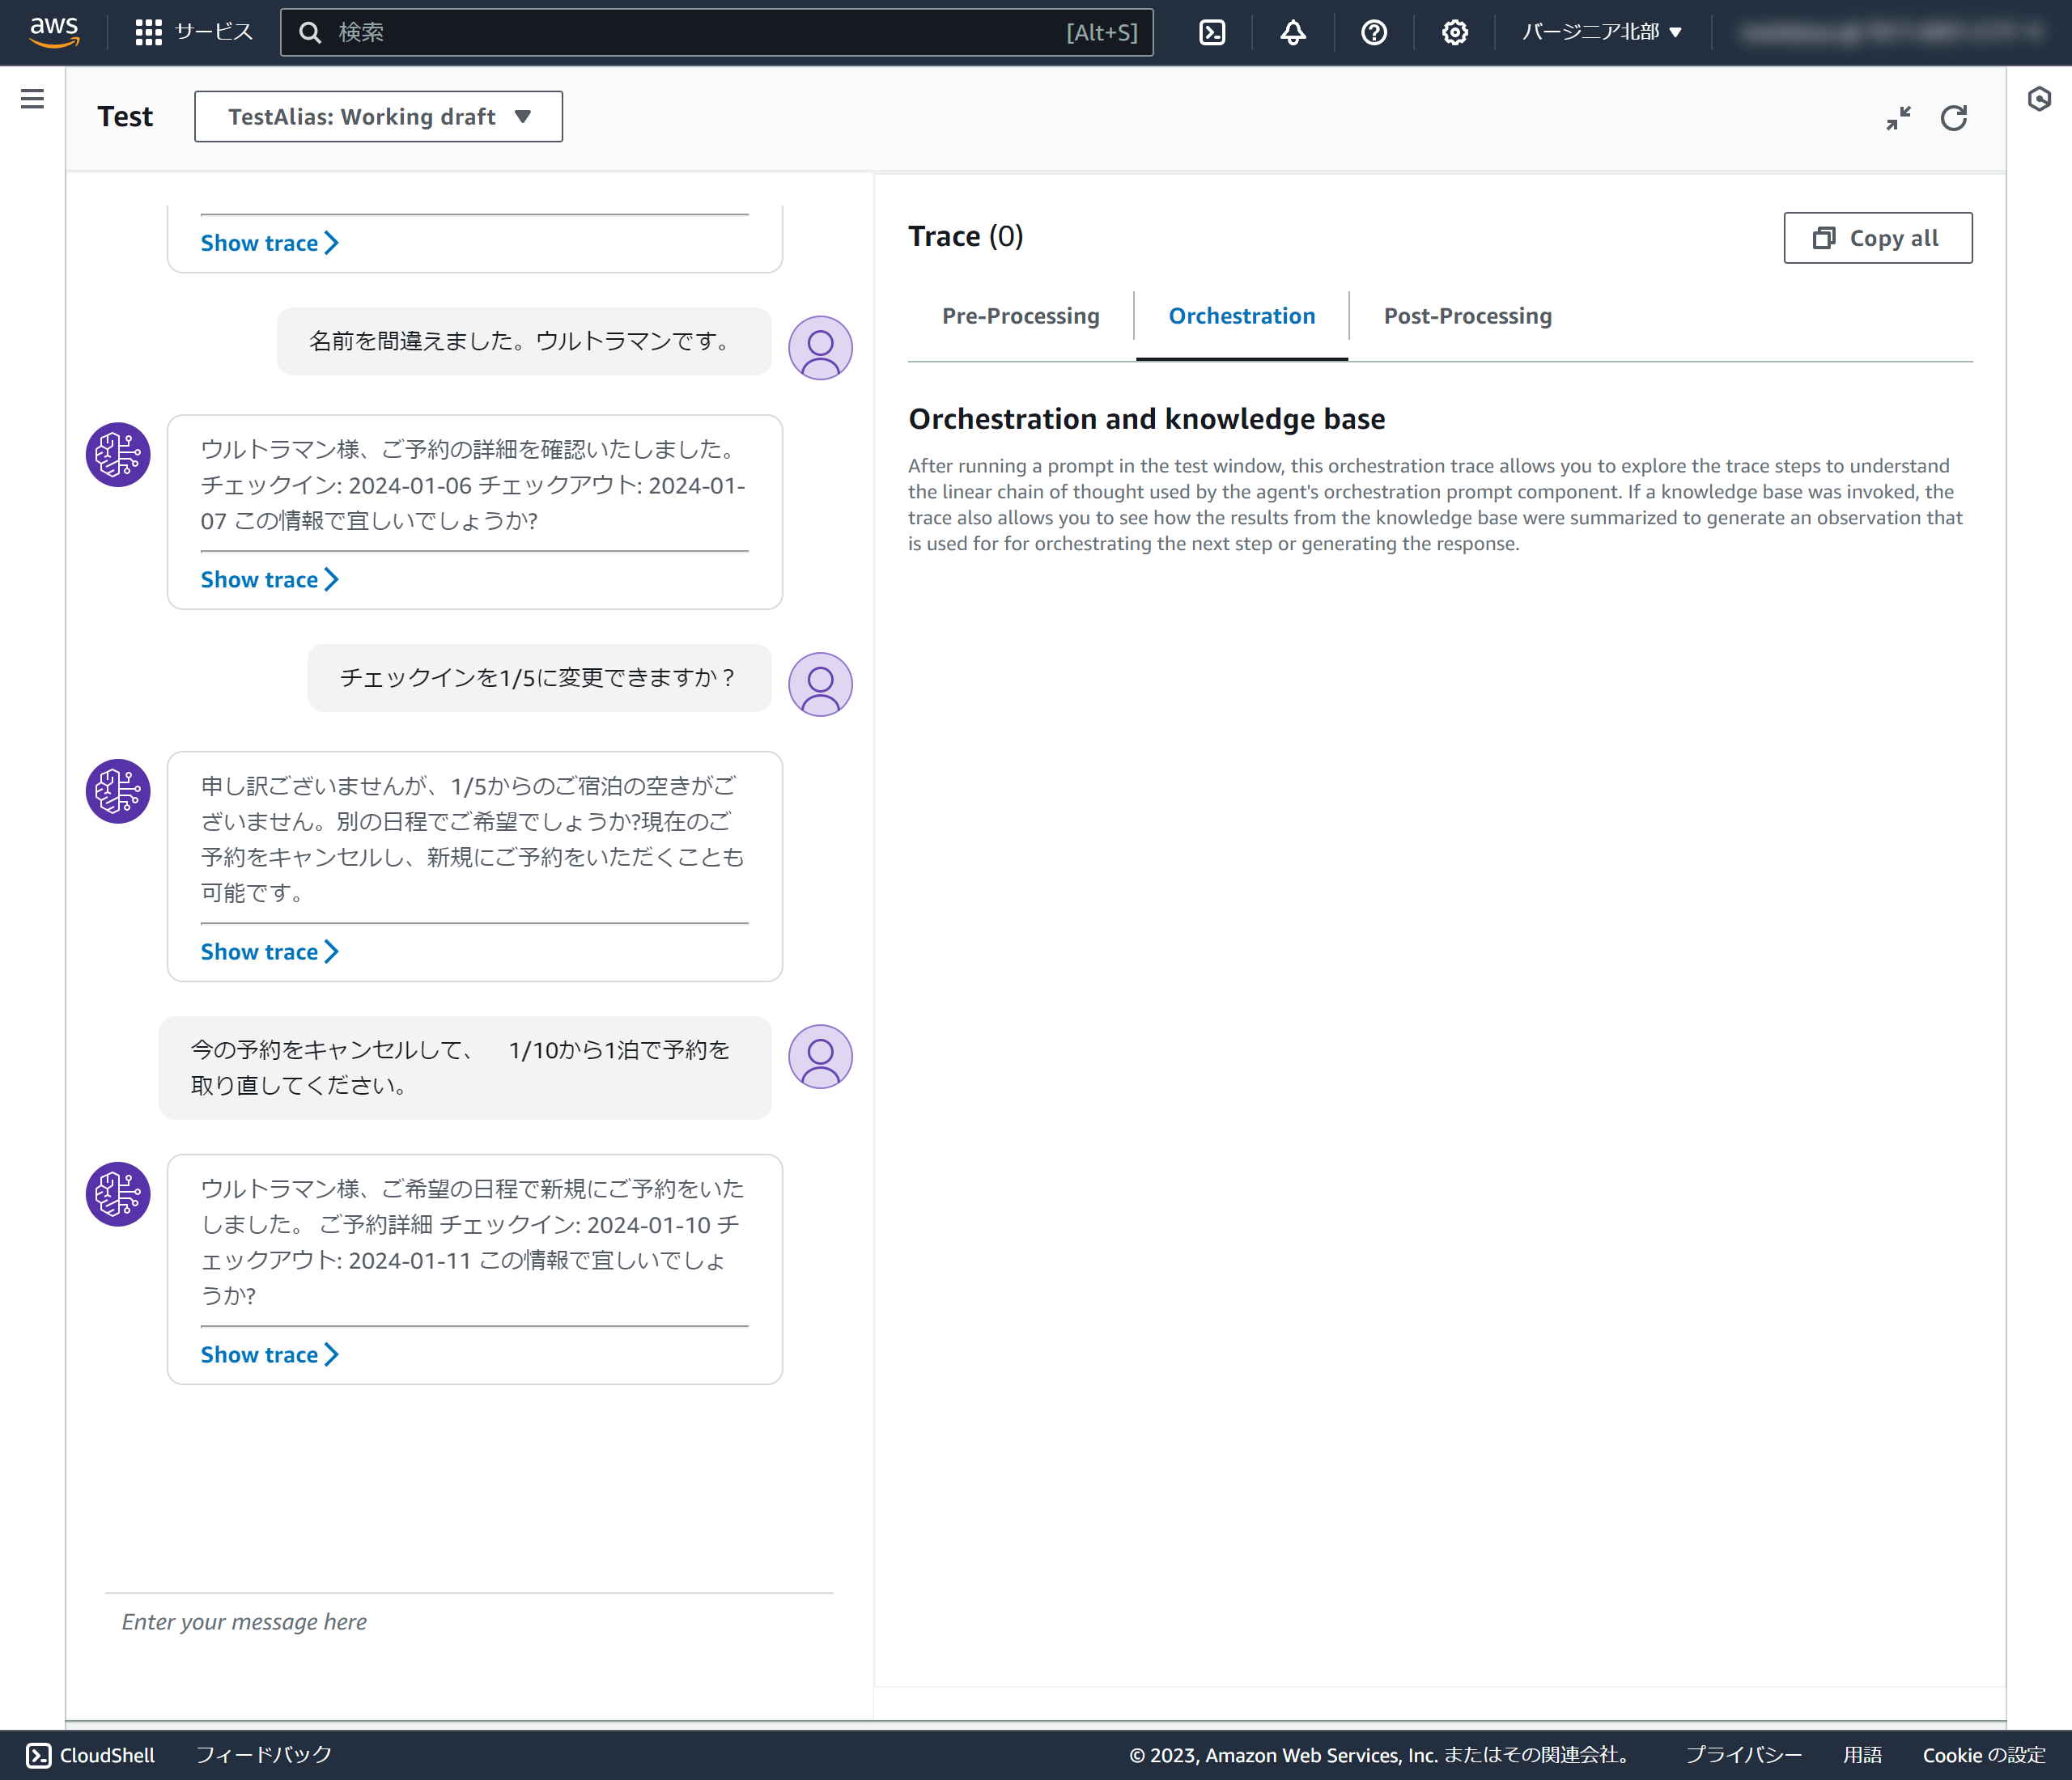
Task: Switch to the Pre-Processing tab
Action: pos(1020,316)
